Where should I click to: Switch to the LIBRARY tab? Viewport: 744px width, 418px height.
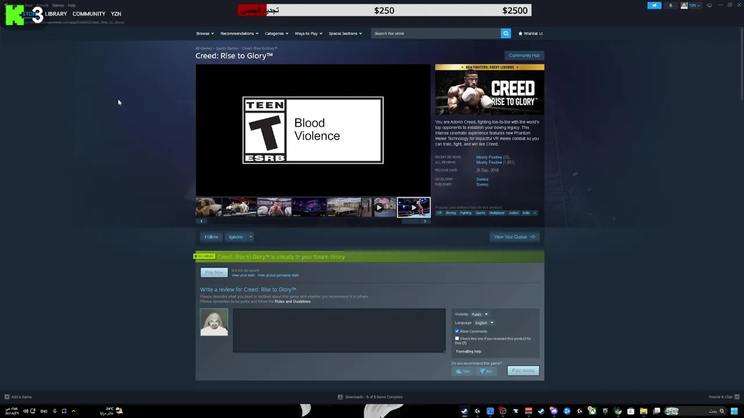click(x=56, y=14)
